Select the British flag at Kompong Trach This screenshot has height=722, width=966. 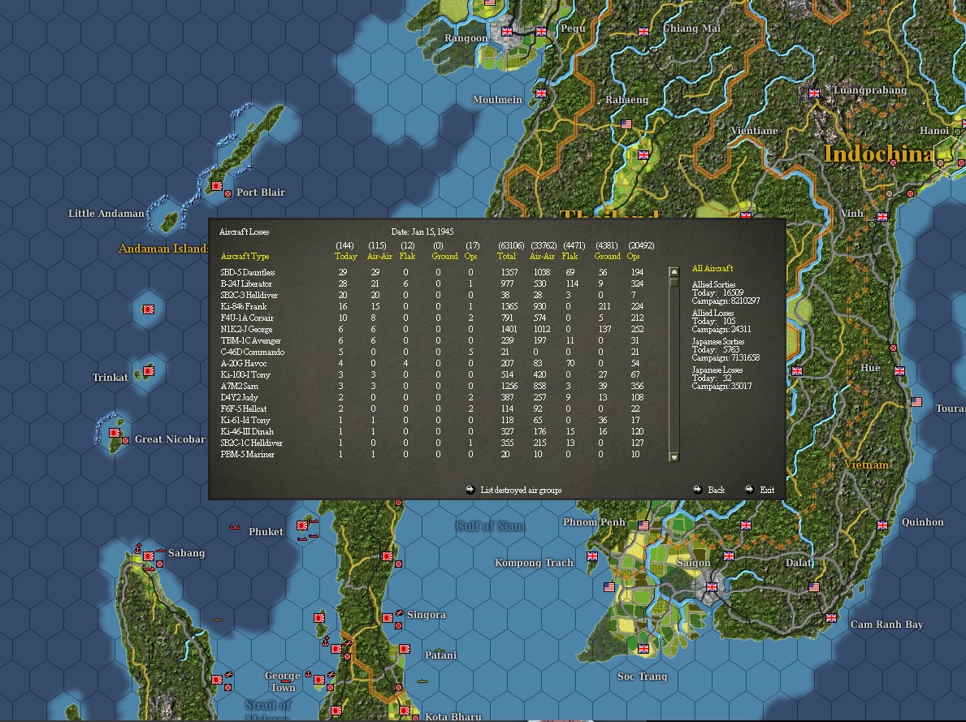[592, 556]
